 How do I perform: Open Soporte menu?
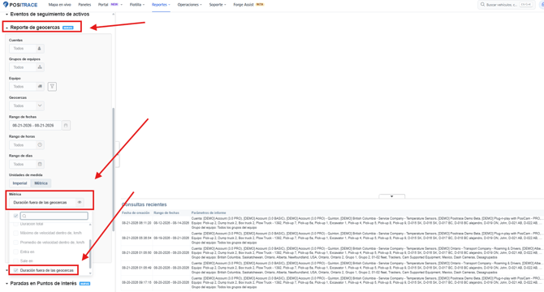[218, 5]
